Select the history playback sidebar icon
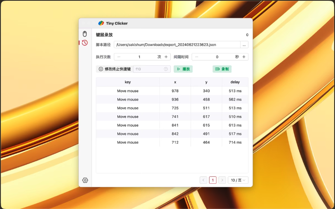The width and height of the screenshot is (335, 209). 85,43
